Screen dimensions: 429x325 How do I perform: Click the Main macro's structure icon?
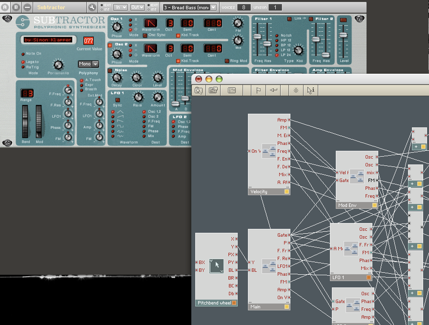[x=269, y=266]
